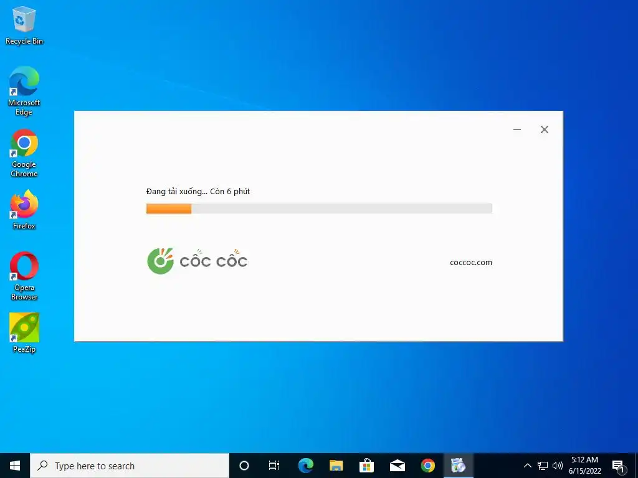This screenshot has width=638, height=478.
Task: Open the Recycle Bin desktop icon
Action: (24, 26)
